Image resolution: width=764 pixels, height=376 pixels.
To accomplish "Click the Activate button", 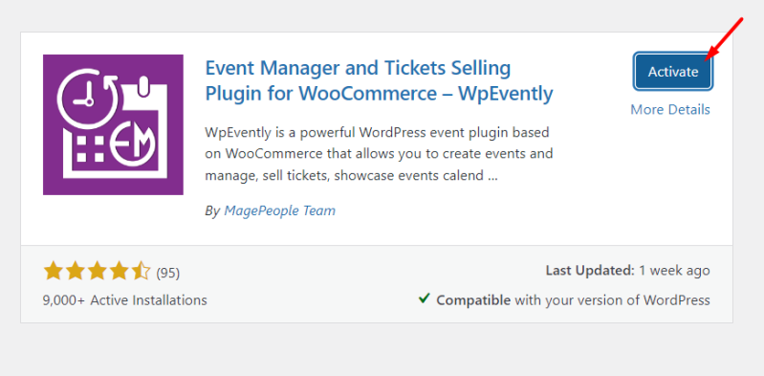I will coord(673,72).
